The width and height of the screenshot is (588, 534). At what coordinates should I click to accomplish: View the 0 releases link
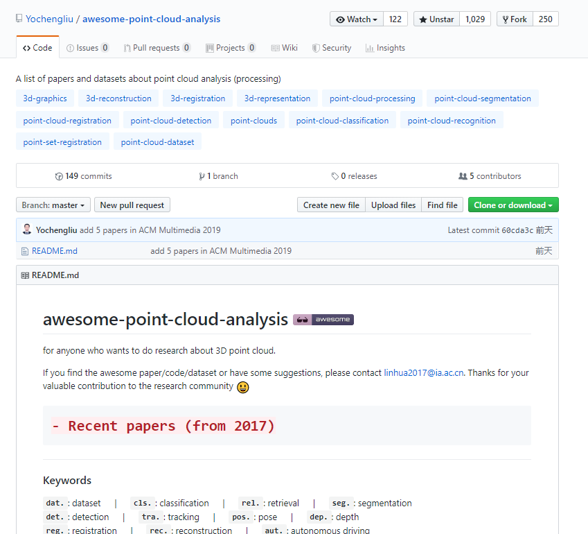tap(354, 176)
